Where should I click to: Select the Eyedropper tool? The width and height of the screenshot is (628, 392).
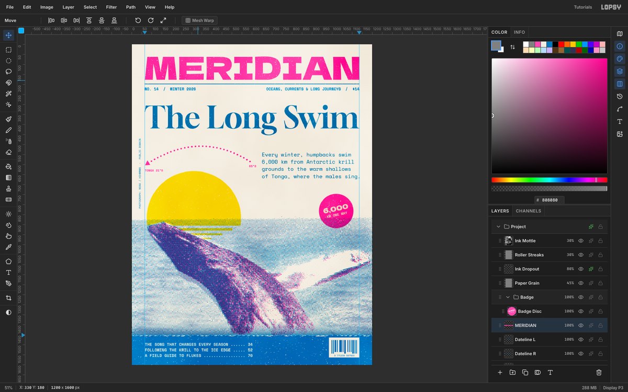click(8, 247)
